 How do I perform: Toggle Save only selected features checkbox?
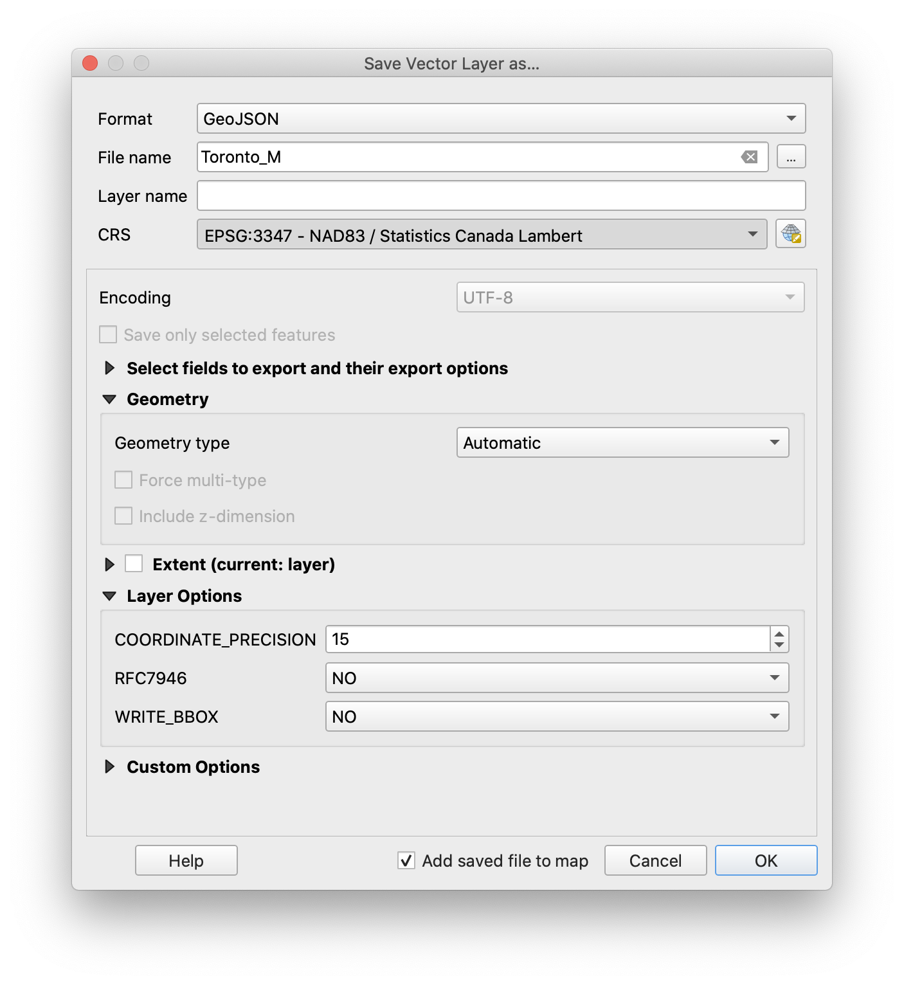pos(108,335)
